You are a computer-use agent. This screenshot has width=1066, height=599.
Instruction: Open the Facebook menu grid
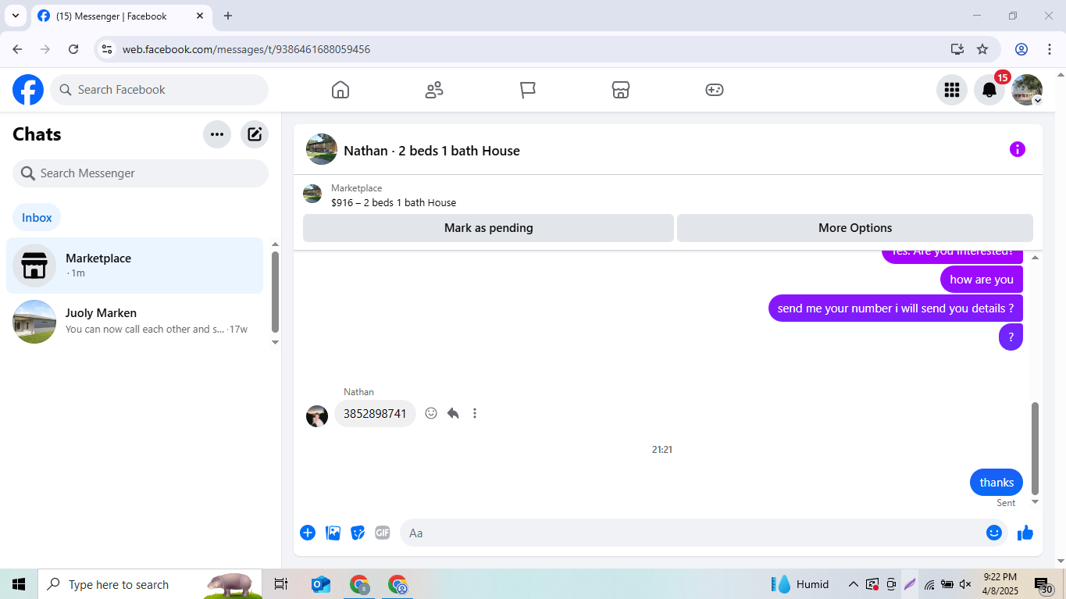pos(952,90)
